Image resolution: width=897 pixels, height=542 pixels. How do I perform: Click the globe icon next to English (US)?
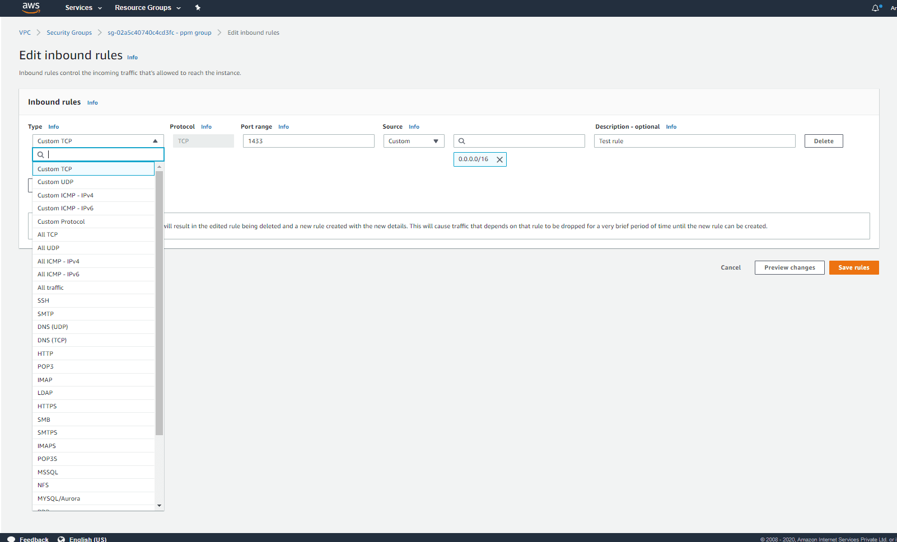pos(61,538)
